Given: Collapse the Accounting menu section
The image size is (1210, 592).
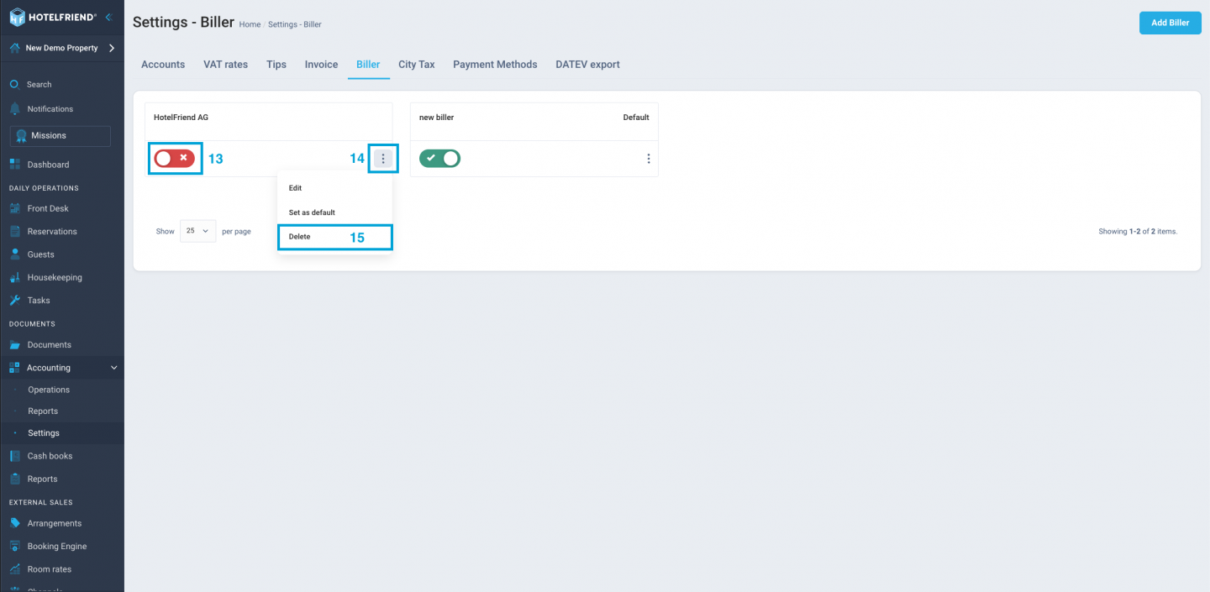Looking at the screenshot, I should (x=113, y=367).
